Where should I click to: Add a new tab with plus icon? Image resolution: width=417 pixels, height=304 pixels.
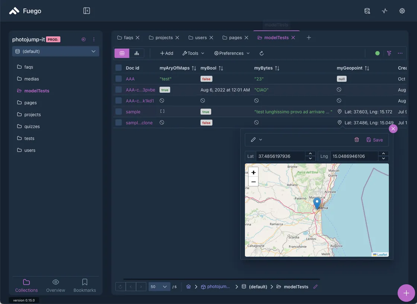point(309,38)
